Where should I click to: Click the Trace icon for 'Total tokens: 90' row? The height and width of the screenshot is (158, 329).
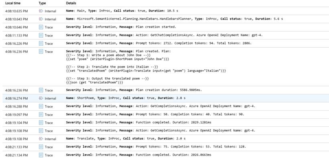tap(41, 115)
